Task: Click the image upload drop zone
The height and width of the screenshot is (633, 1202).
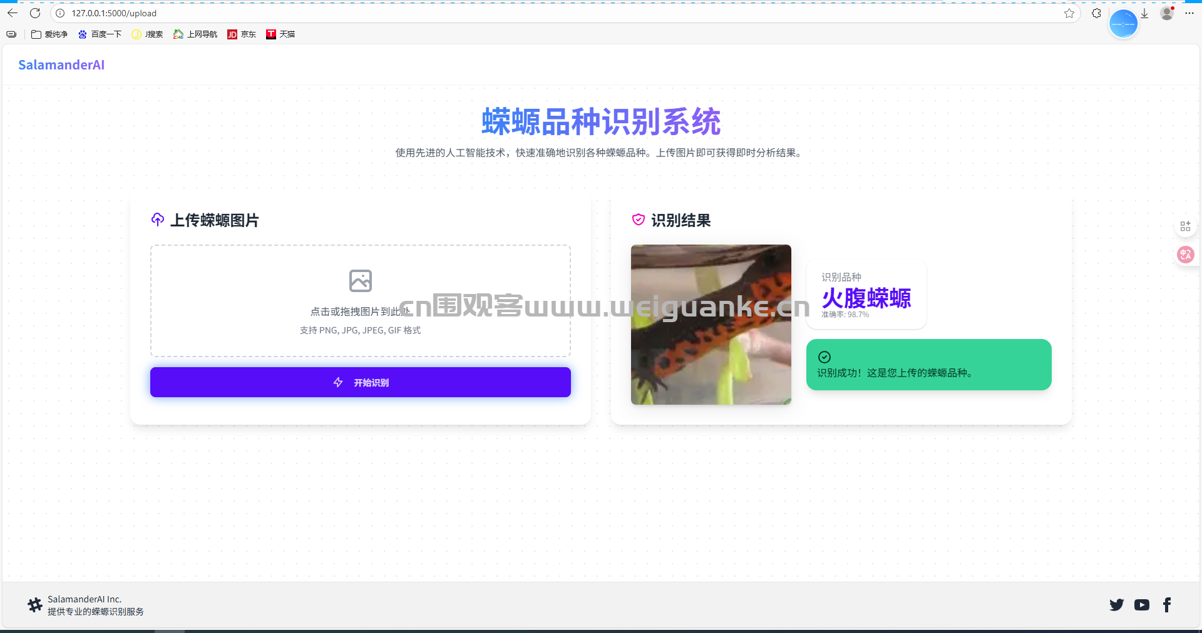Action: tap(360, 301)
